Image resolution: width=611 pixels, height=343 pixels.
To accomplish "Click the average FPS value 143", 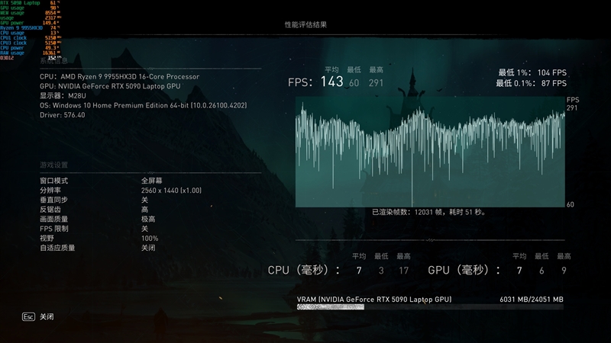I will coord(331,82).
